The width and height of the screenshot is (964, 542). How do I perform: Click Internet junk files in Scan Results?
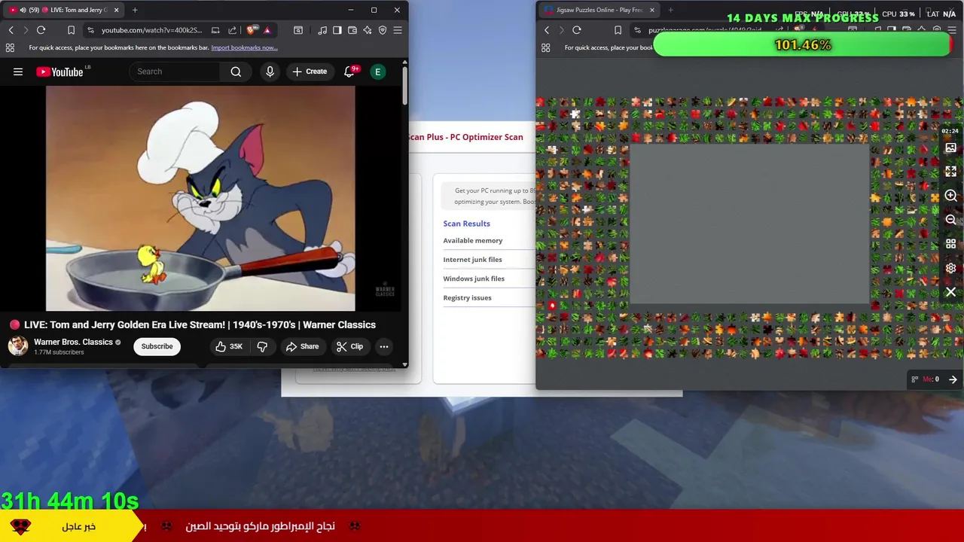click(x=472, y=260)
